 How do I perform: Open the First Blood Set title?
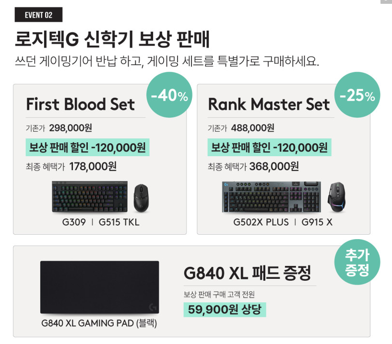point(80,104)
